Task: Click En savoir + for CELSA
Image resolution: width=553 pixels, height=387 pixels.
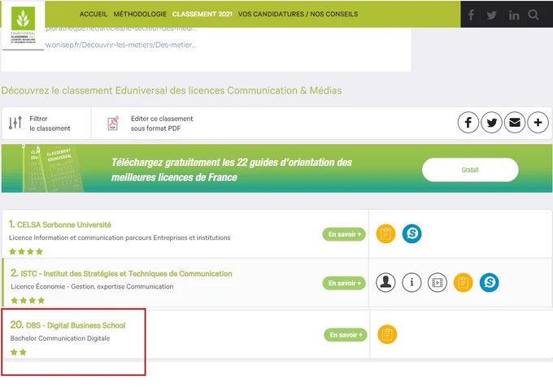Action: pos(344,234)
